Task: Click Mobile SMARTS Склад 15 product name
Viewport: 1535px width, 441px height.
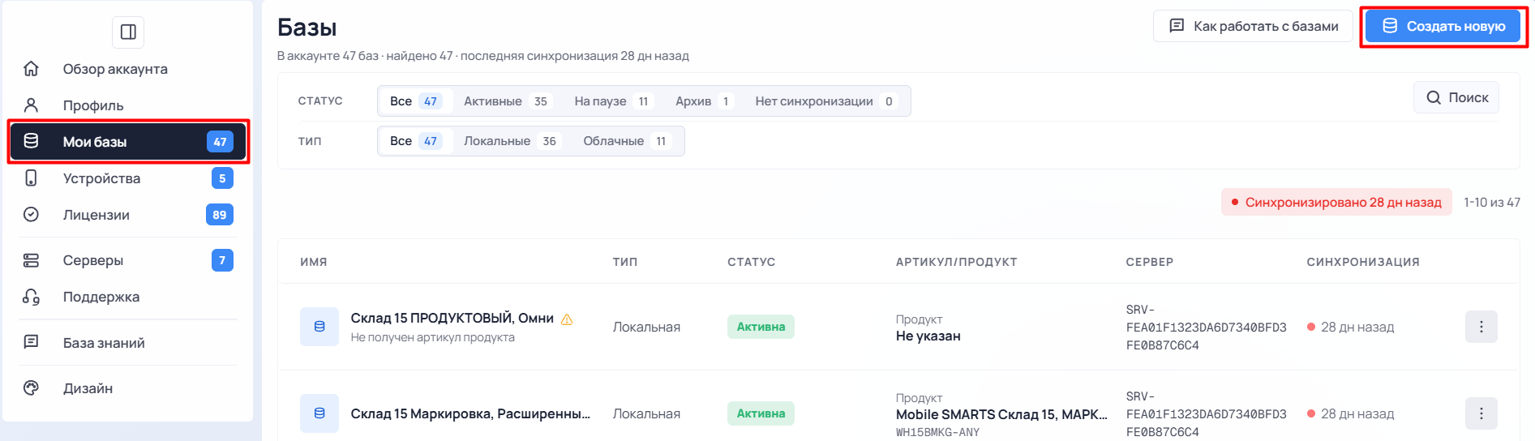Action: pyautogui.click(x=1001, y=414)
